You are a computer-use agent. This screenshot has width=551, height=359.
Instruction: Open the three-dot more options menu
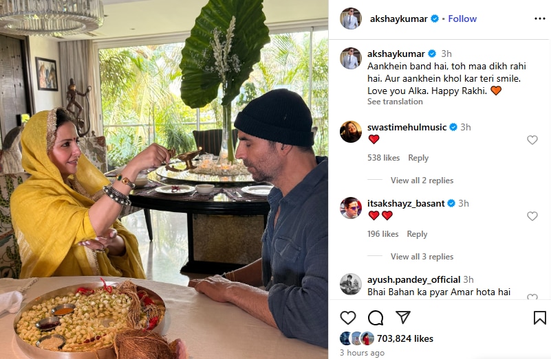tap(539, 19)
